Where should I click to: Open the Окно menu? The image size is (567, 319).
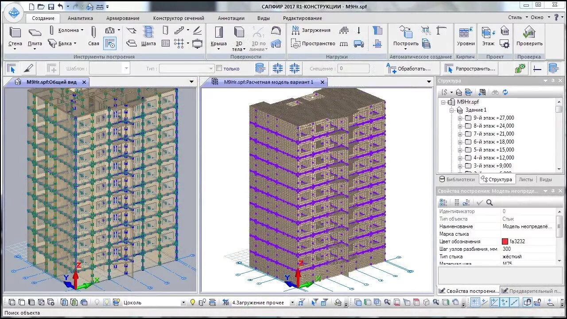tap(540, 17)
